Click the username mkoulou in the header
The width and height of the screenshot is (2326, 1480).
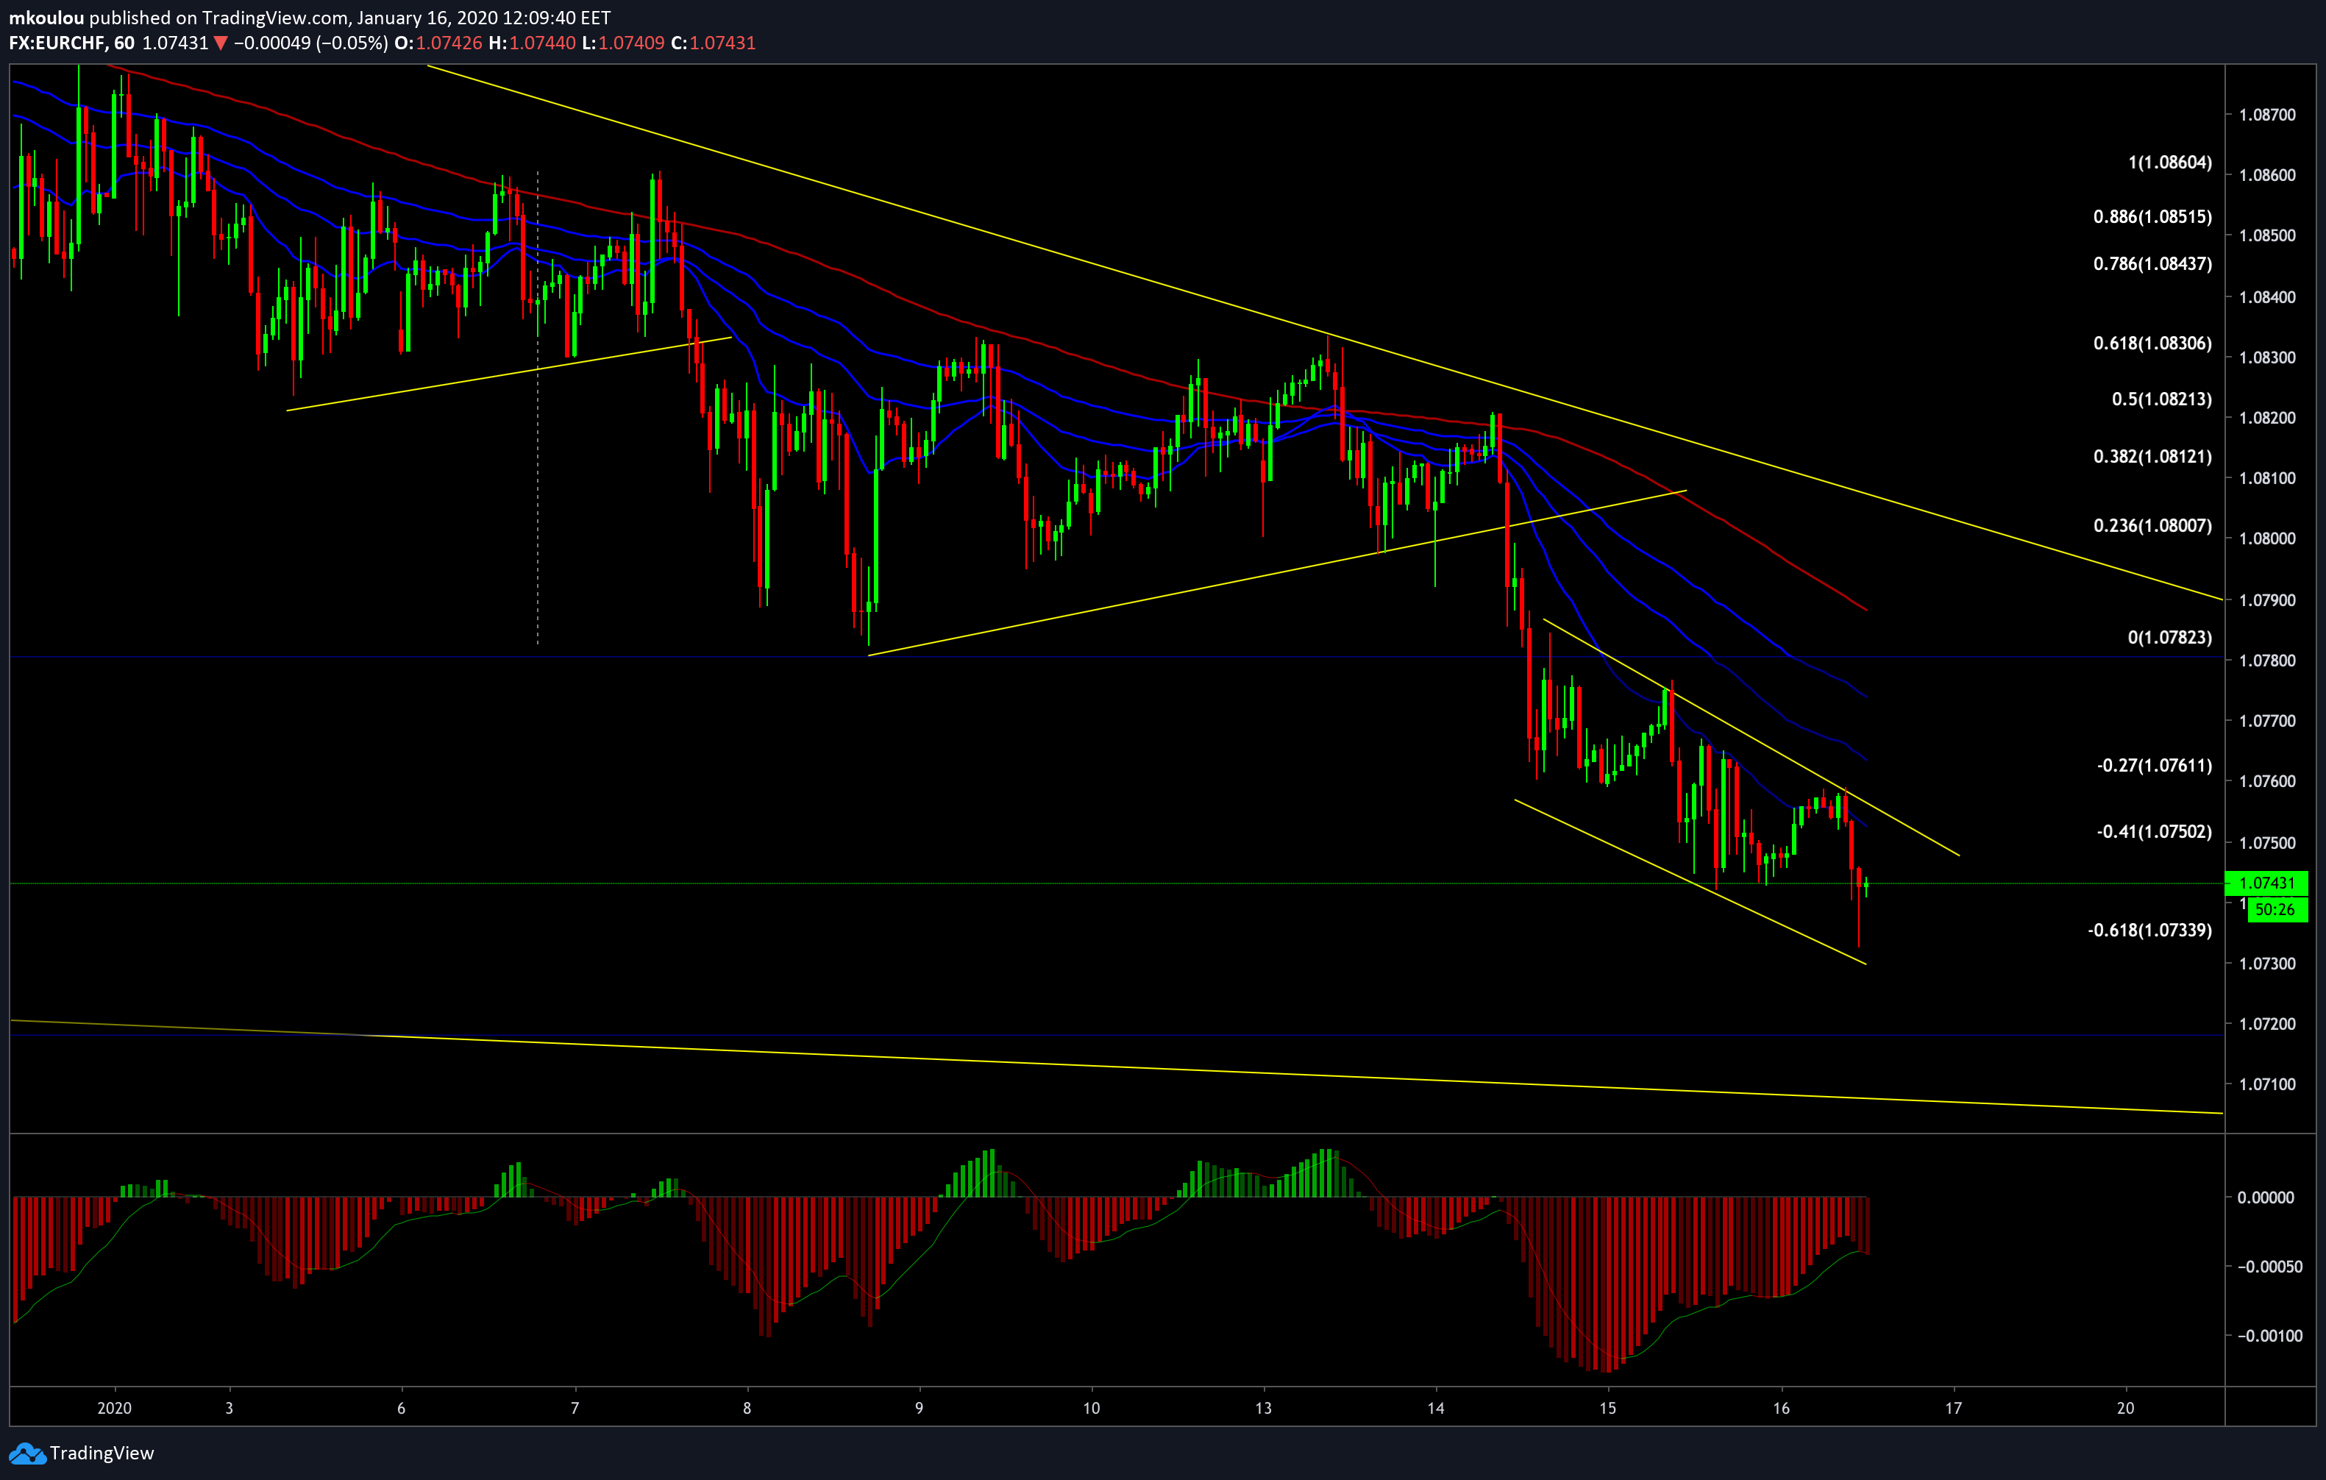point(46,18)
